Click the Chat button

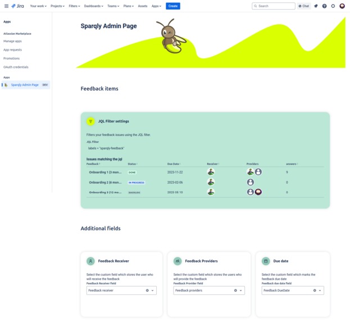(304, 6)
